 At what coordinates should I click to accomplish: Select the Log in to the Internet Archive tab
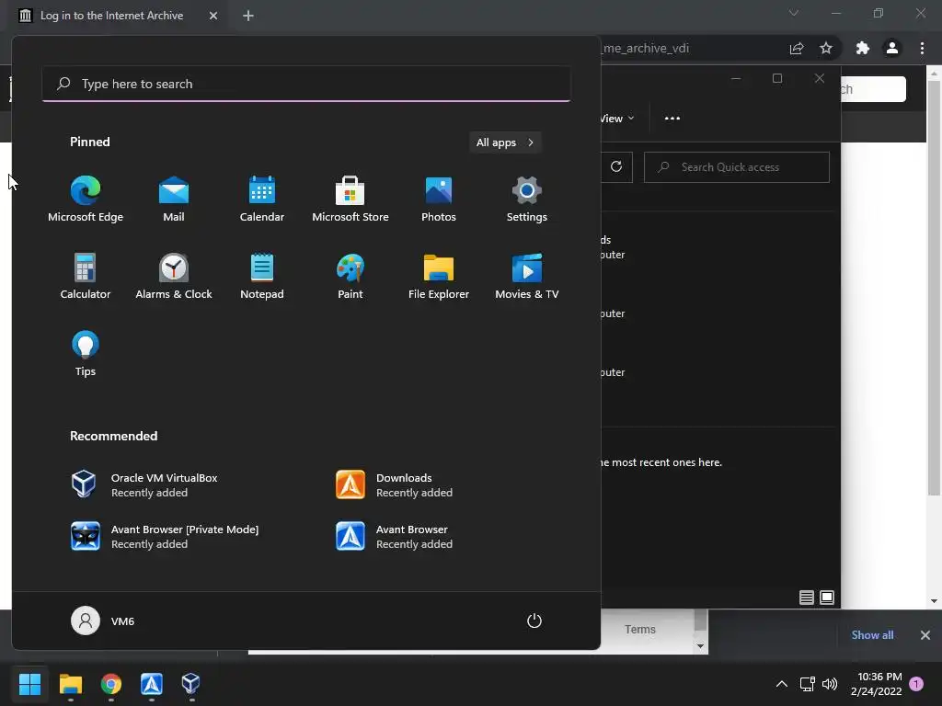coord(111,16)
